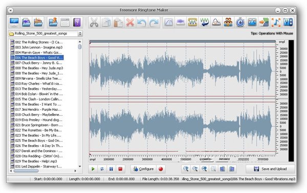
Task: Click the bell curve effect icon
Action: (216, 22)
